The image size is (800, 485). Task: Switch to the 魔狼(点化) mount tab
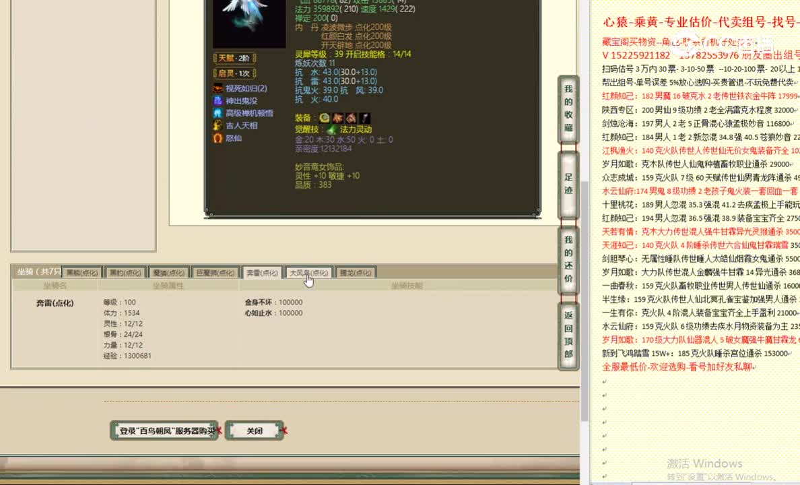[169, 273]
